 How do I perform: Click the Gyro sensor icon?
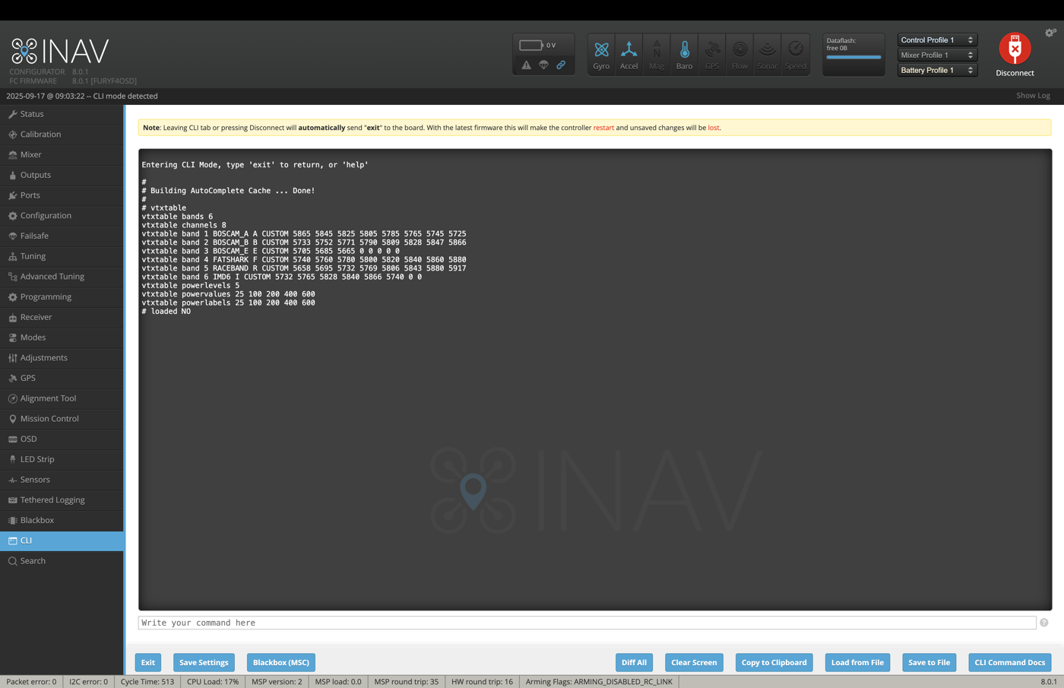point(601,55)
